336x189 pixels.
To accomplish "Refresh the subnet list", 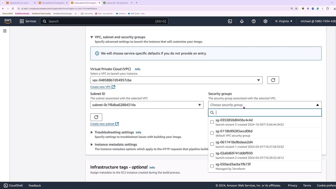I will (96, 117).
